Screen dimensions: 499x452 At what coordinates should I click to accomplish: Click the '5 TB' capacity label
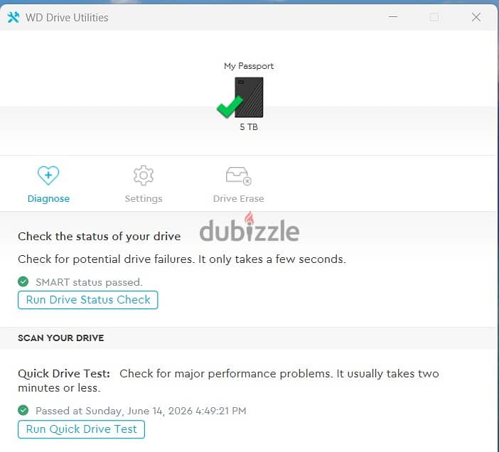[x=249, y=127]
